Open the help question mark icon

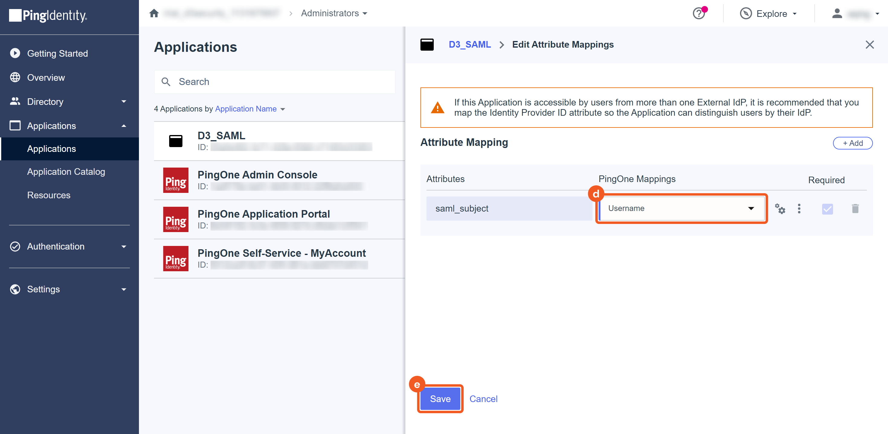coord(699,14)
